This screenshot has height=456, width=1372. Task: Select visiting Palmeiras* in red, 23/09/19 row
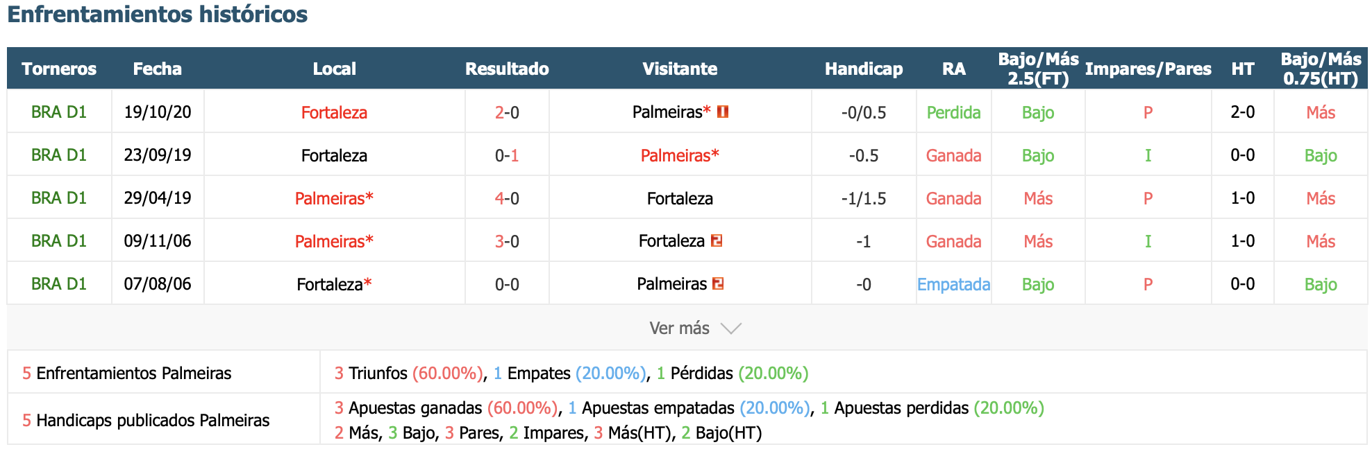pos(680,155)
